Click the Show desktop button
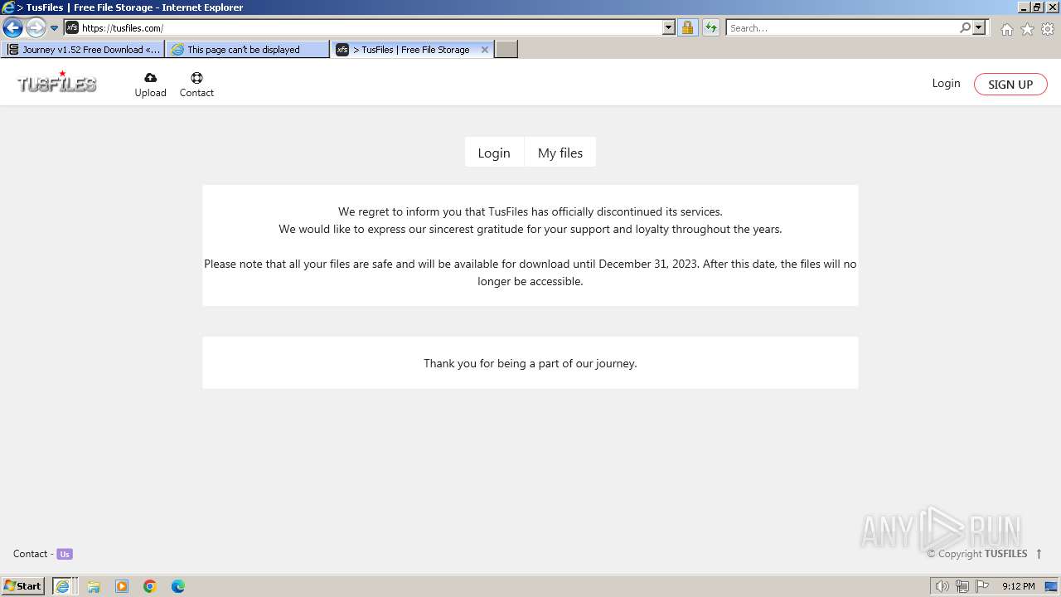This screenshot has height=597, width=1061. coord(1052,586)
